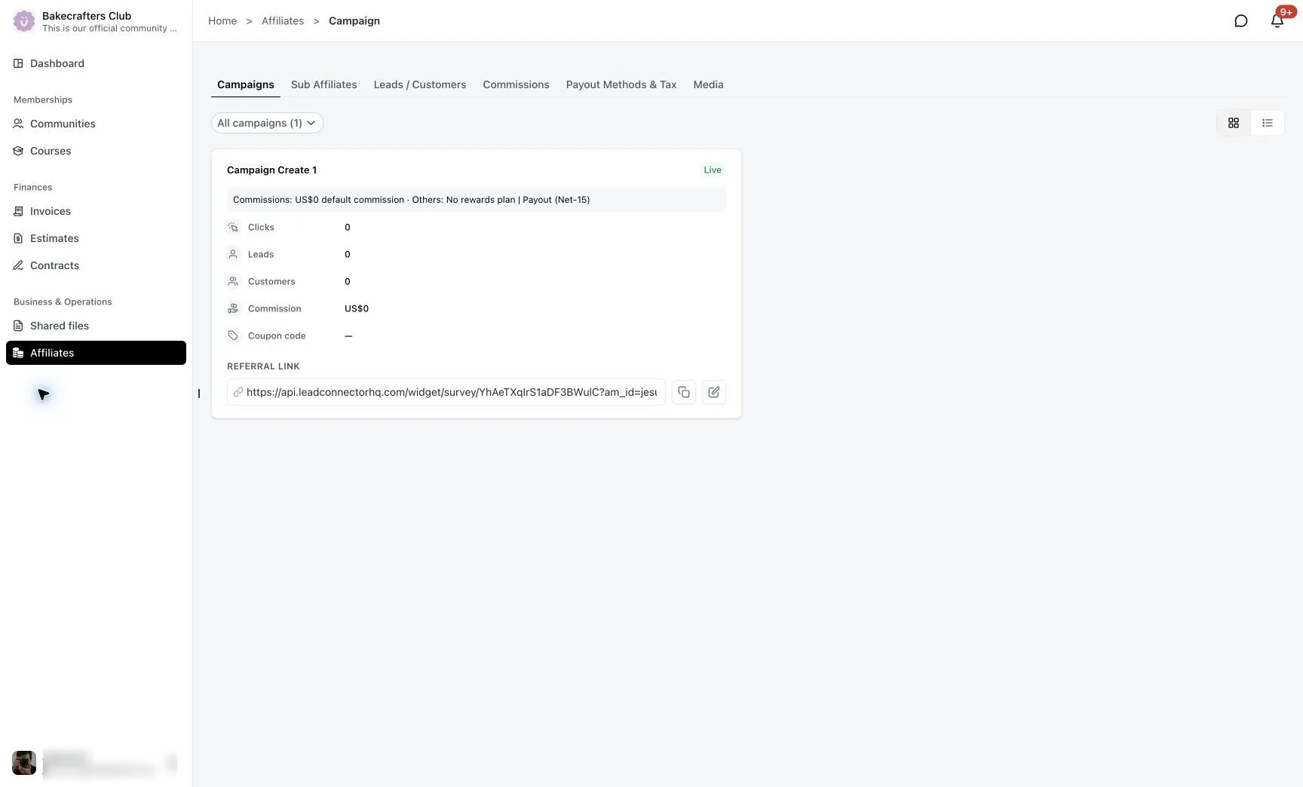Click the Leads label
Image resolution: width=1303 pixels, height=787 pixels.
[261, 254]
